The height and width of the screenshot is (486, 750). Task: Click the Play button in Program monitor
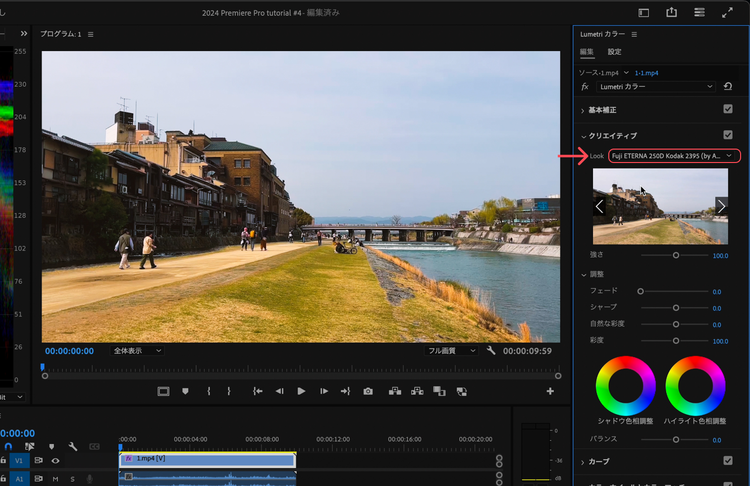[x=301, y=391]
